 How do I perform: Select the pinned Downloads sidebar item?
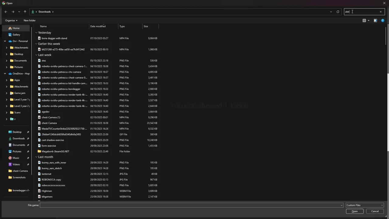click(19, 138)
